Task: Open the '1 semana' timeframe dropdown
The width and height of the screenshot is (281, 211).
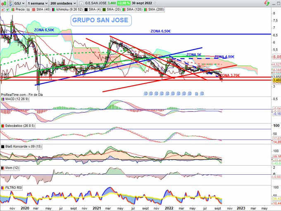Action: tap(38, 3)
